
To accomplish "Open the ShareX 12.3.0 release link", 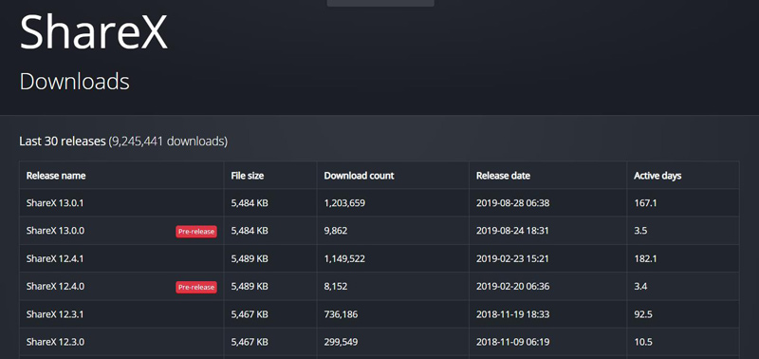I will point(55,342).
